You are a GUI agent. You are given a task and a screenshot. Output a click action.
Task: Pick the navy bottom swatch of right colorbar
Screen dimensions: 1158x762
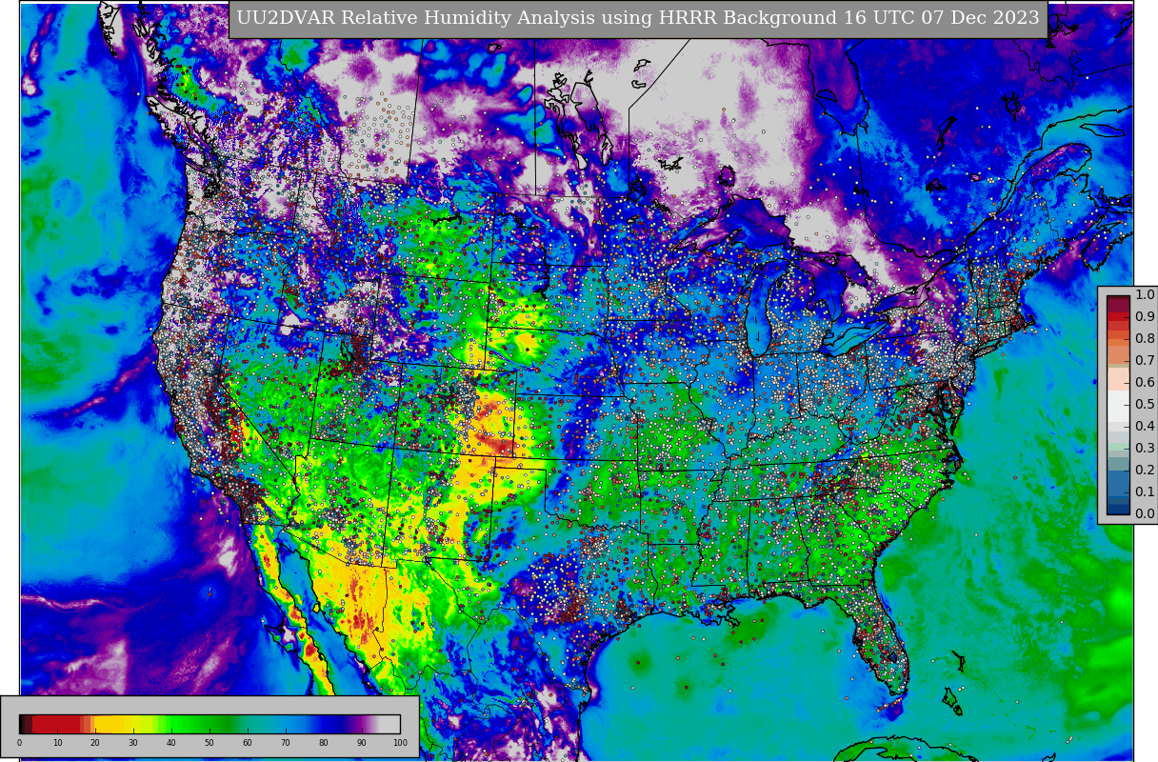click(1118, 509)
